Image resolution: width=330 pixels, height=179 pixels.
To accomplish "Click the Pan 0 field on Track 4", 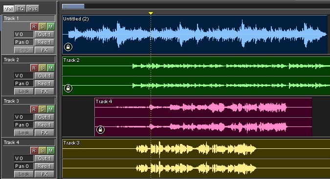I will click(24, 166).
